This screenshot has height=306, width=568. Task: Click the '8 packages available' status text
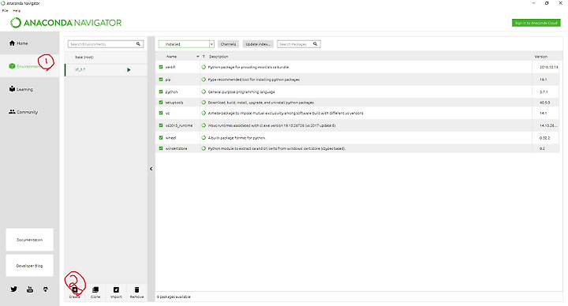[x=174, y=297]
